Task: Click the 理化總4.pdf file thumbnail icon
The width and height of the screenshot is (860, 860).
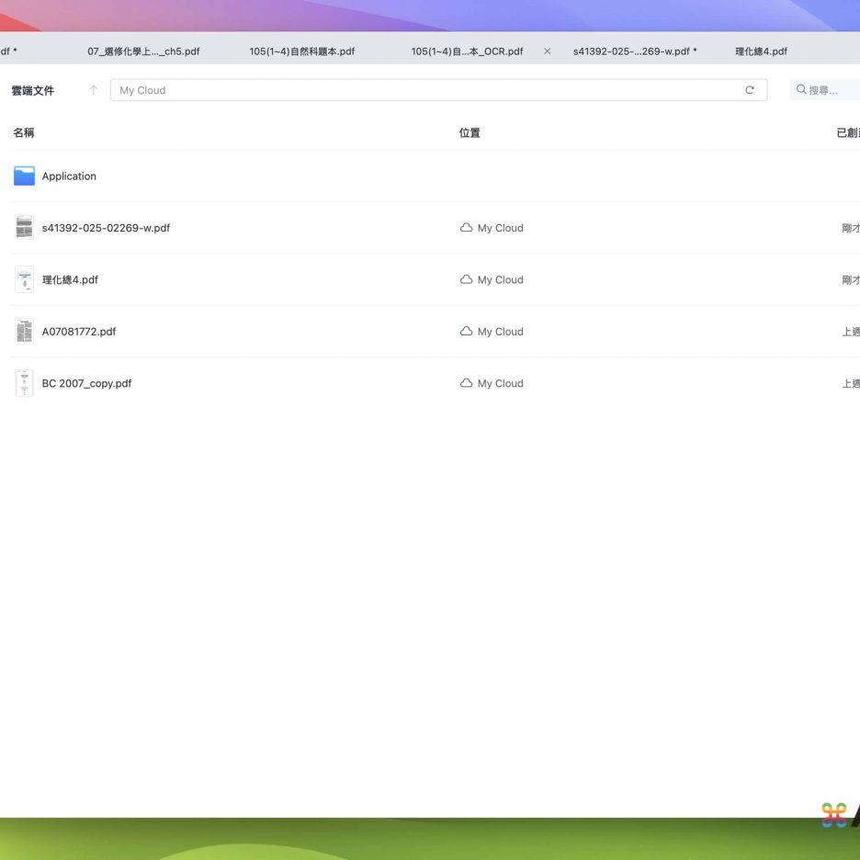Action: click(24, 280)
